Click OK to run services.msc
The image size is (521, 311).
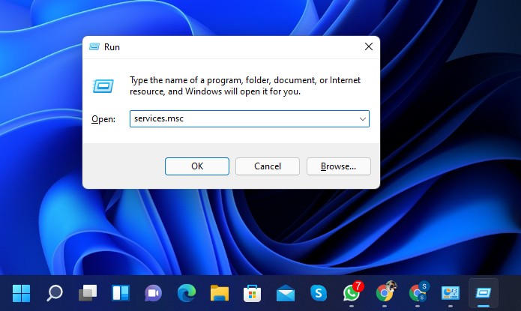click(x=197, y=166)
